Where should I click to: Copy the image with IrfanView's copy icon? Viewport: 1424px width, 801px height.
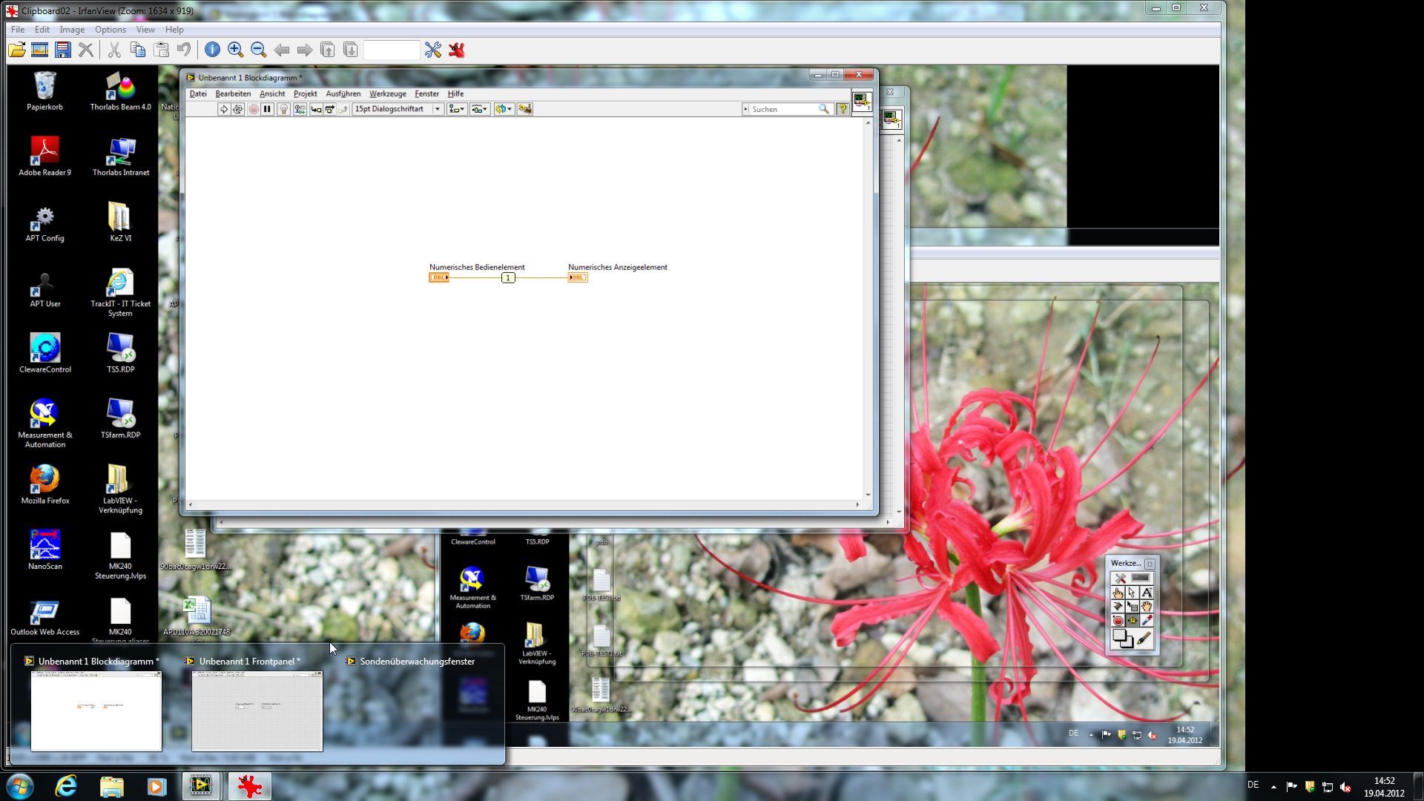click(137, 50)
